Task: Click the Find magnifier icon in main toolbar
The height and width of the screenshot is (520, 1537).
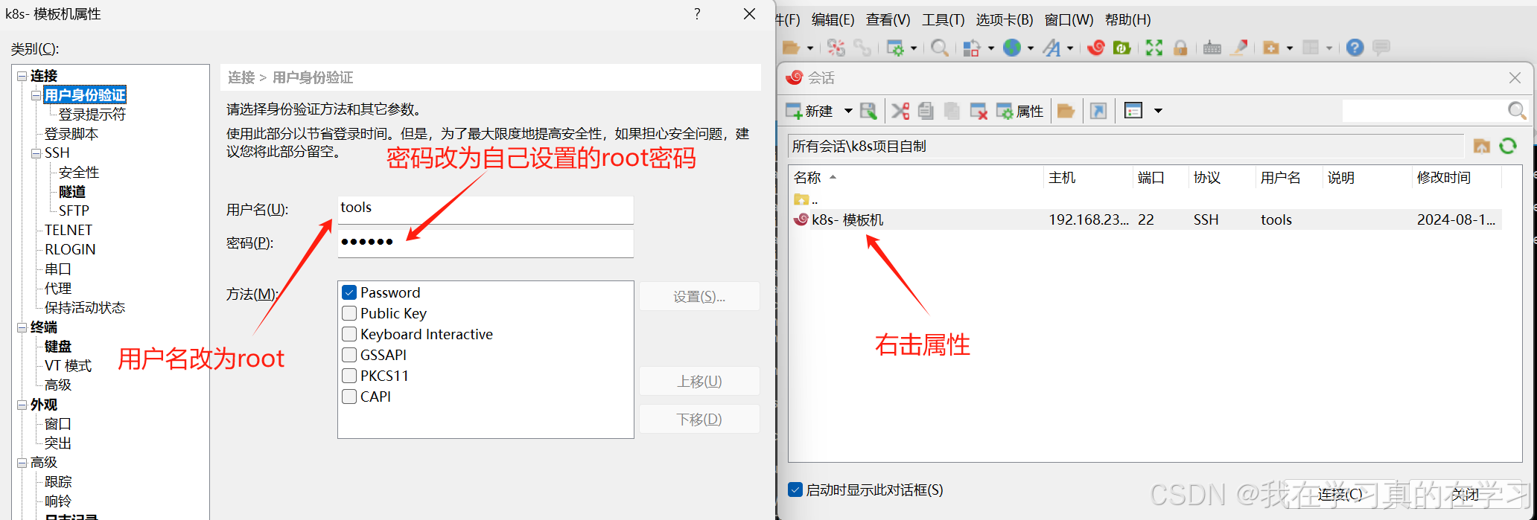Action: point(940,48)
